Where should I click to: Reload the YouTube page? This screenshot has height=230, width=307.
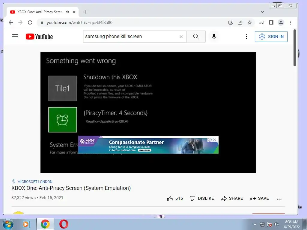pyautogui.click(x=30, y=22)
